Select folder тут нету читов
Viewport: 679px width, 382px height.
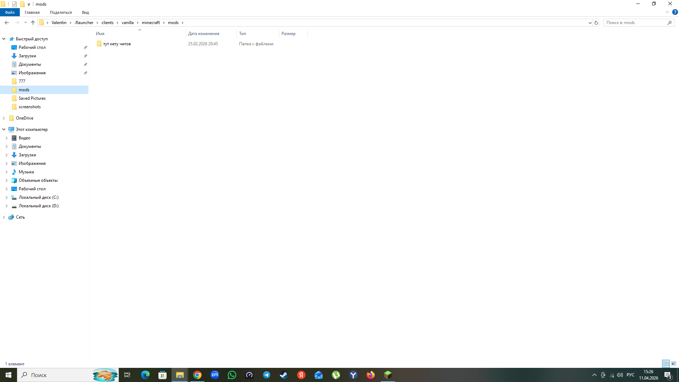point(117,44)
